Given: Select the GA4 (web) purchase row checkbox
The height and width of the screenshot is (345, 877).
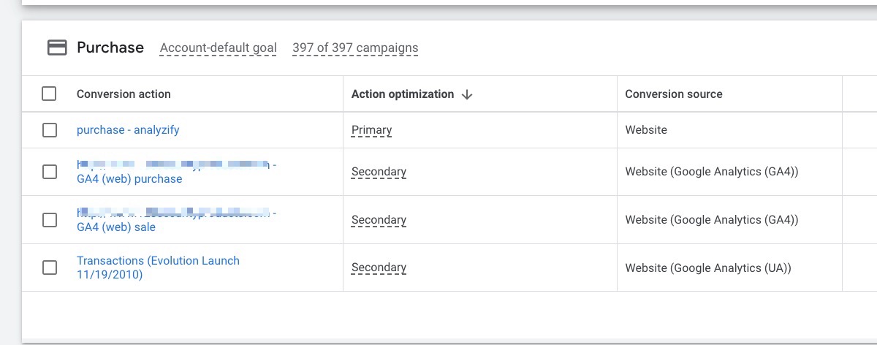Looking at the screenshot, I should click(x=49, y=172).
